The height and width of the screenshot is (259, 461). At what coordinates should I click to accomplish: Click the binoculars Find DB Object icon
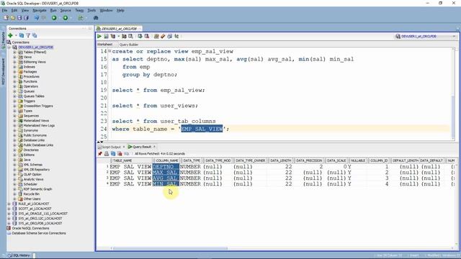coord(96,18)
